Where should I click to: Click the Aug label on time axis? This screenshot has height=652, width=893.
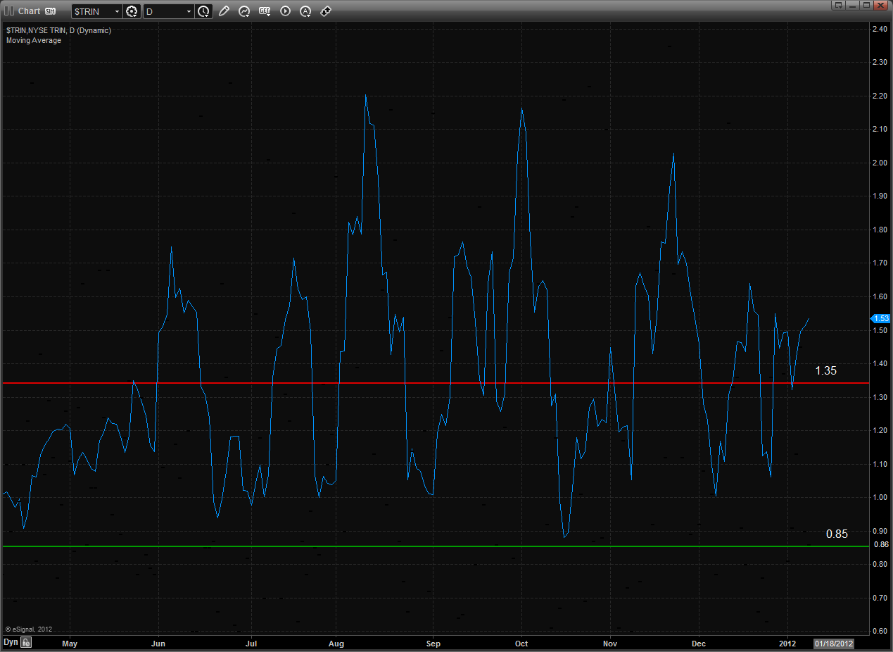(336, 643)
